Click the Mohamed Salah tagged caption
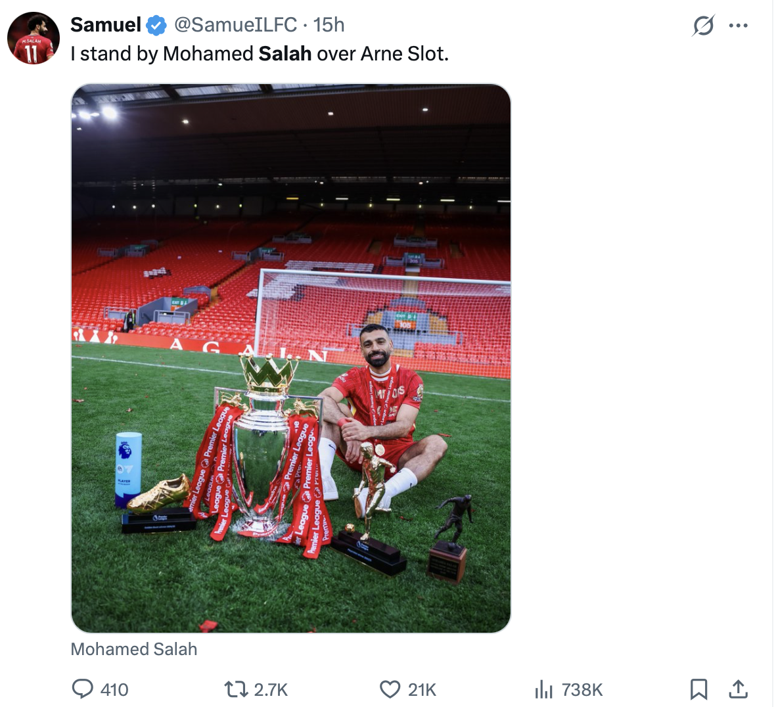Image resolution: width=776 pixels, height=707 pixels. pyautogui.click(x=133, y=649)
